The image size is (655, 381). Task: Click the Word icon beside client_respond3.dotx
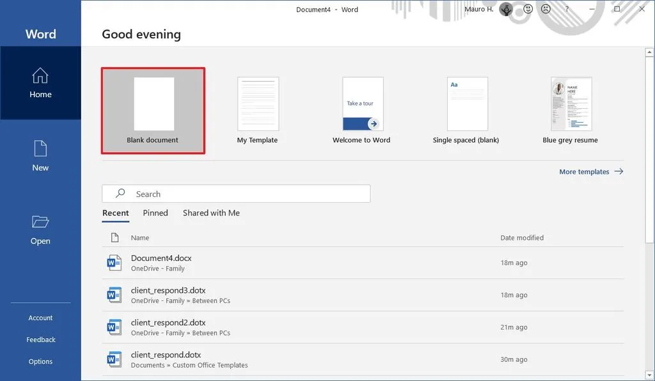pos(114,295)
